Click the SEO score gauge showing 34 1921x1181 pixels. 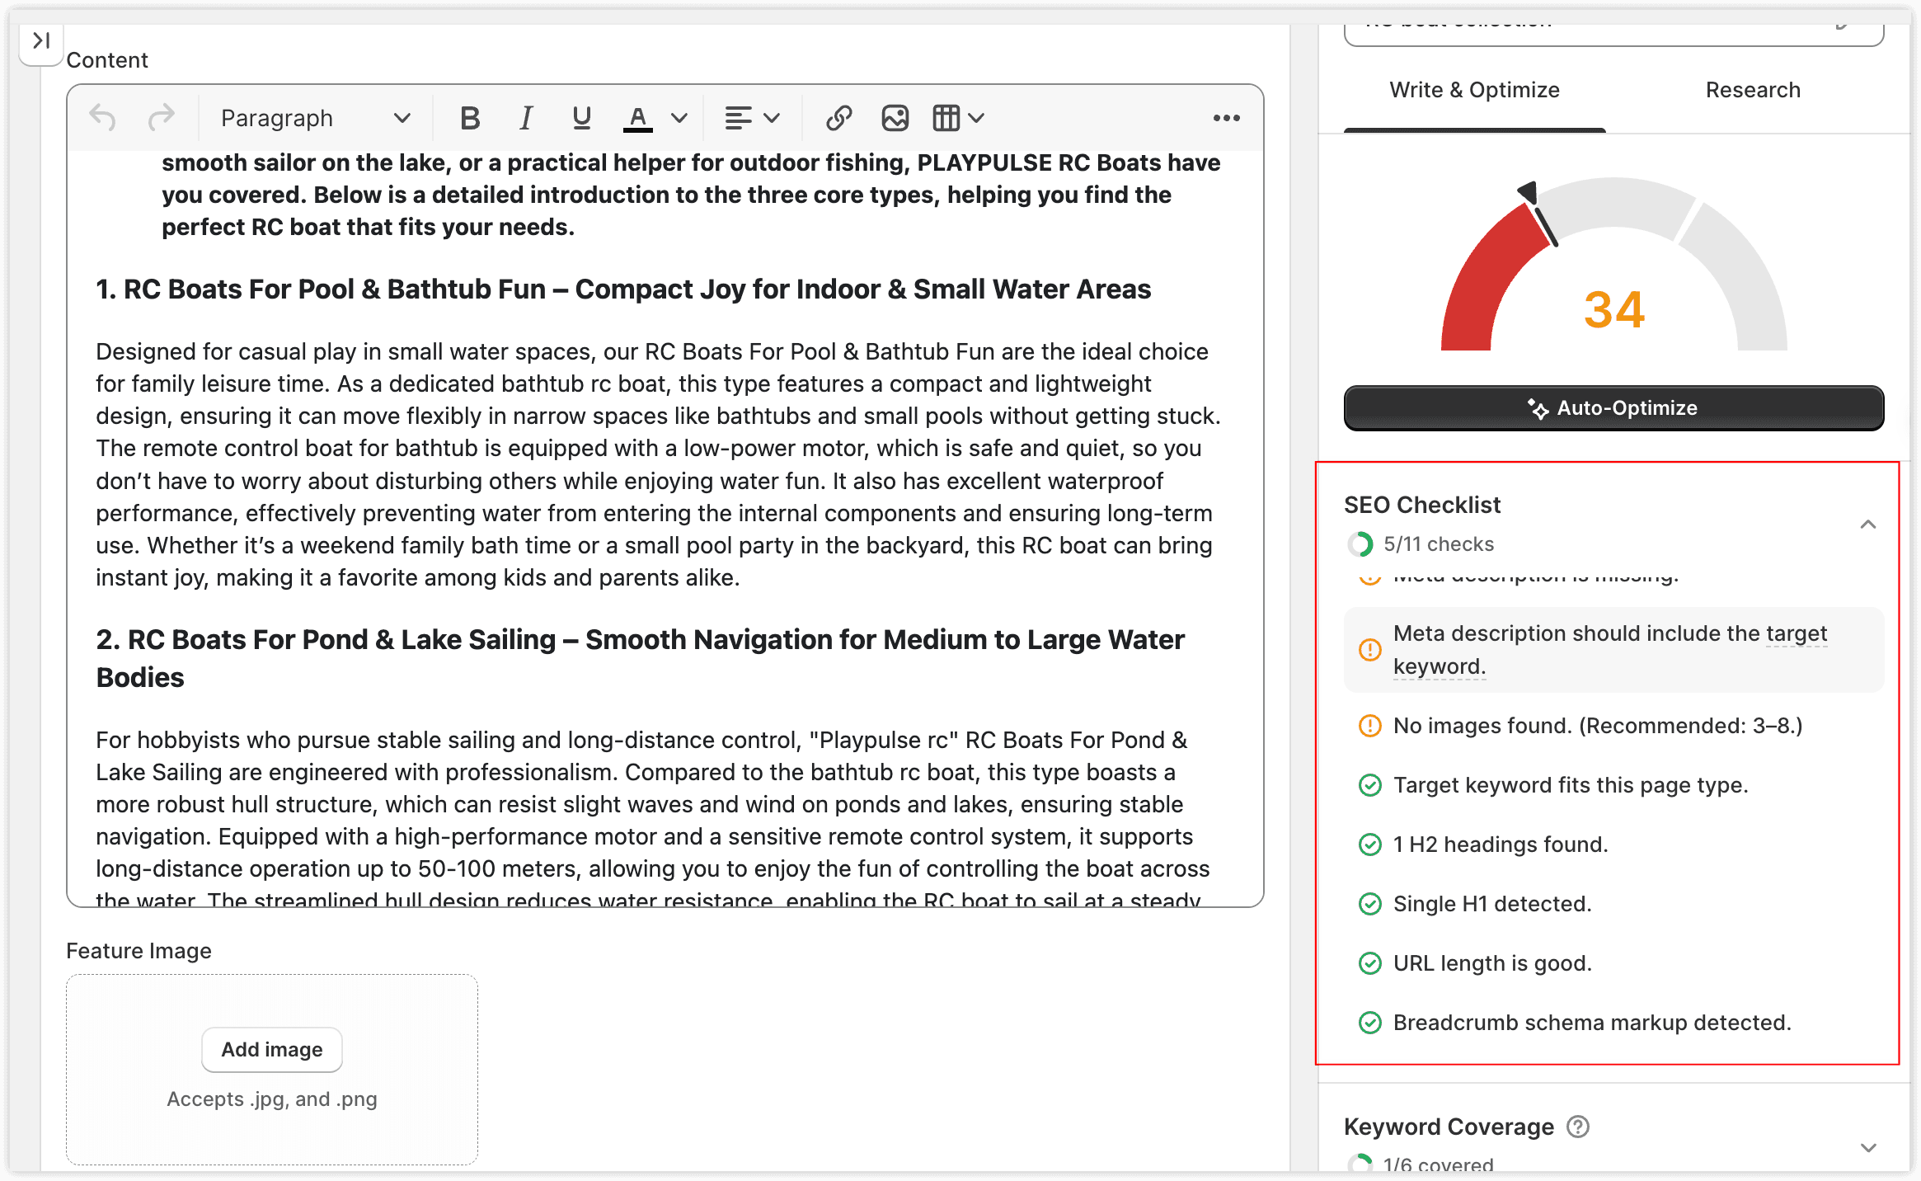tap(1613, 266)
